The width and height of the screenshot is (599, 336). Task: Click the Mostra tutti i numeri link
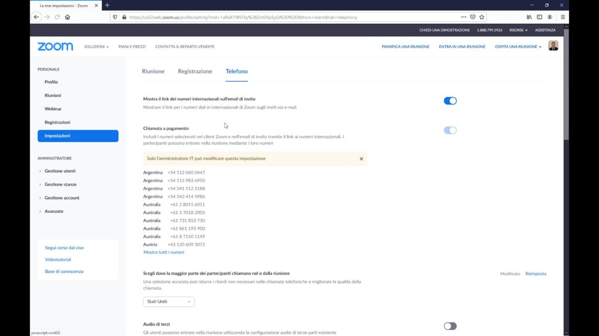(x=164, y=253)
